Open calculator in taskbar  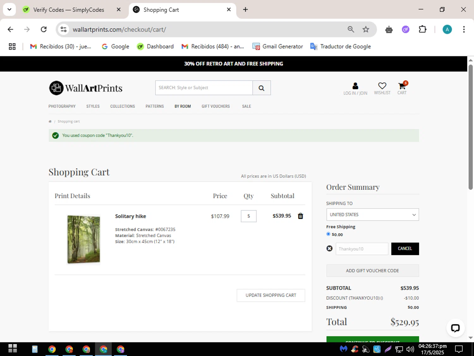(x=35, y=349)
